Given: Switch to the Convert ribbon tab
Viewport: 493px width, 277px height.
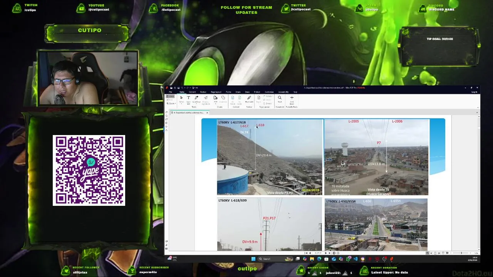Looking at the screenshot, I should [x=192, y=92].
